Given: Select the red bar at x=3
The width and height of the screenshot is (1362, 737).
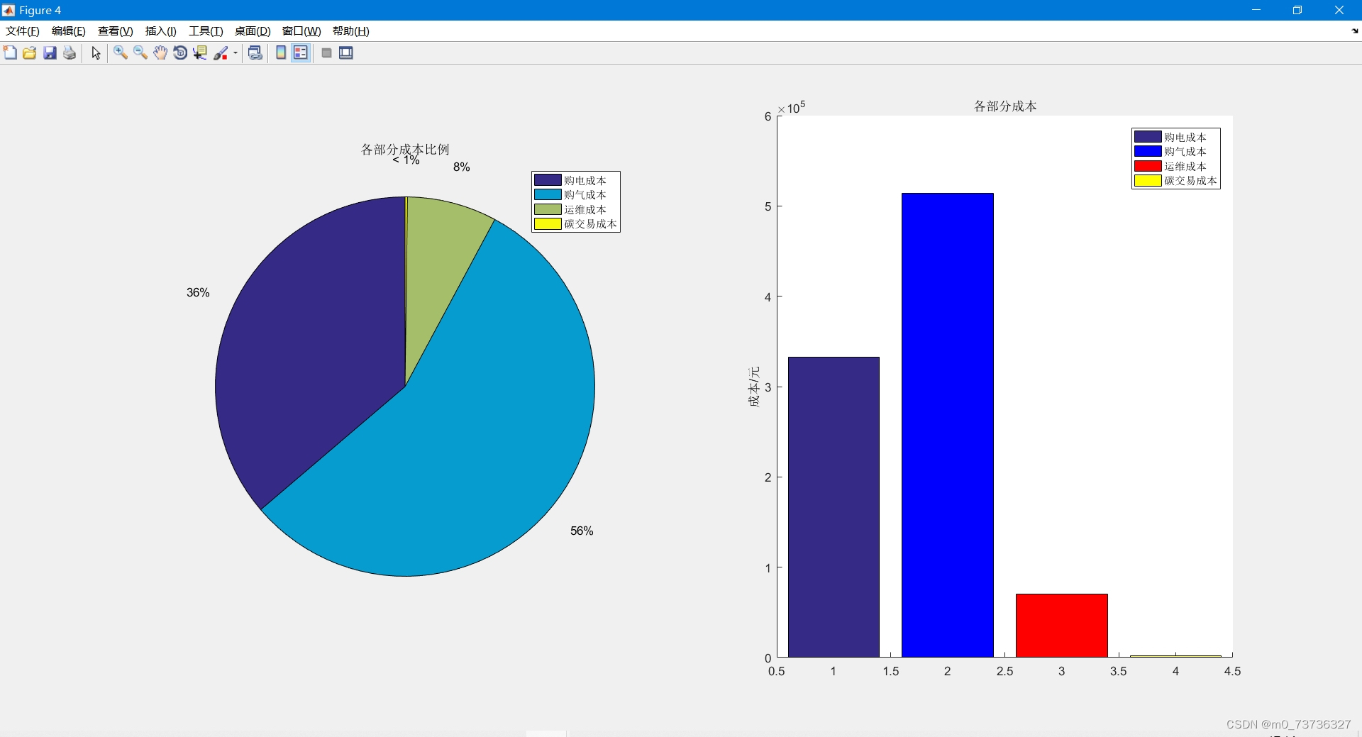Looking at the screenshot, I should click(1062, 626).
